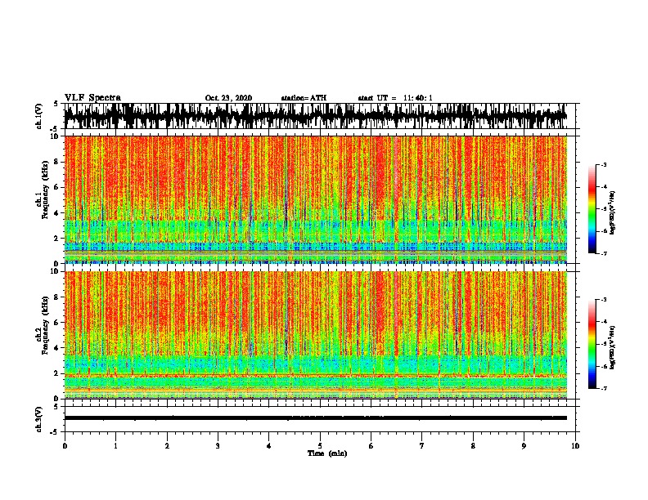Viewport: 648px width, 500px height.
Task: Click the ch.2 spectrogram color scale bar
Action: (592, 344)
